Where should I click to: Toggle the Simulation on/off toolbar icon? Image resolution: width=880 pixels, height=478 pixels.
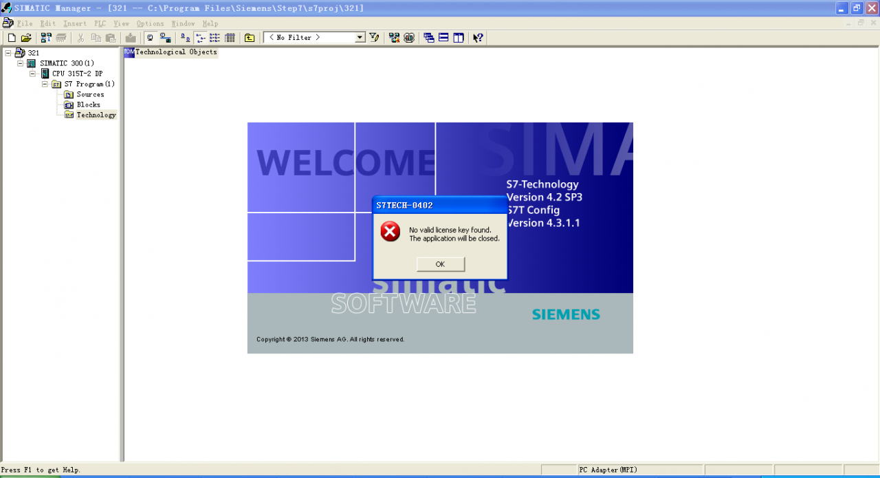pyautogui.click(x=409, y=38)
